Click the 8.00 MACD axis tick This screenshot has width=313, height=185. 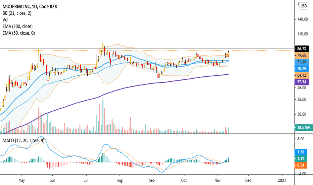[x=301, y=139]
